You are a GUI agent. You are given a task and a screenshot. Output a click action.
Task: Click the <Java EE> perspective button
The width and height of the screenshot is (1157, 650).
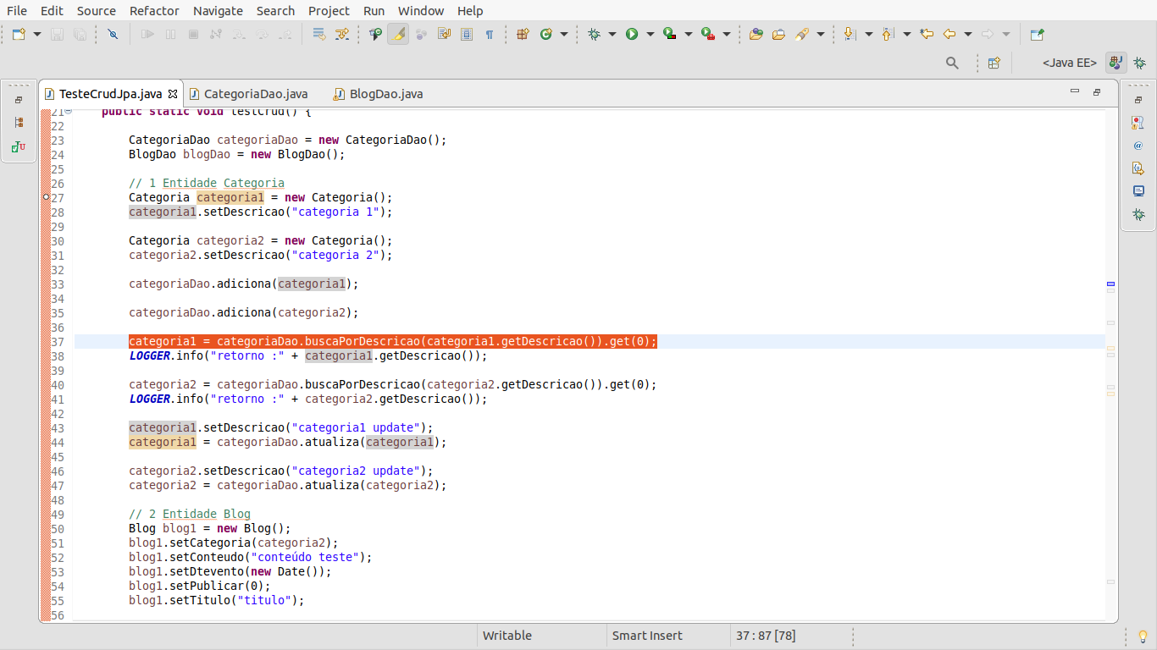(x=1070, y=63)
